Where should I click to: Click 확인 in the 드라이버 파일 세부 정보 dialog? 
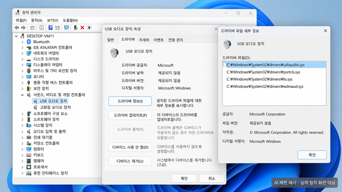tap(312, 155)
